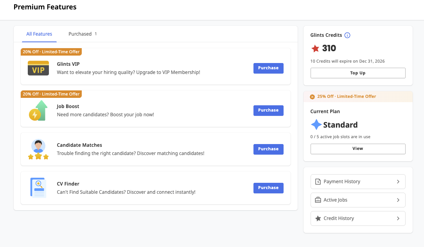This screenshot has height=247, width=424.
Task: Open the Active Jobs link
Action: (358, 200)
